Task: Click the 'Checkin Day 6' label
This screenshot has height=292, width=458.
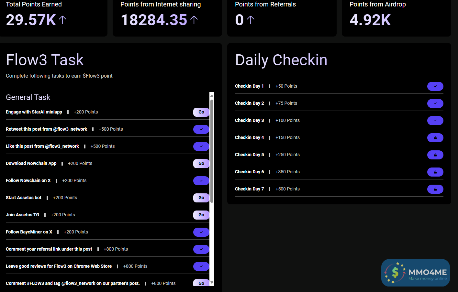Action: pos(249,172)
